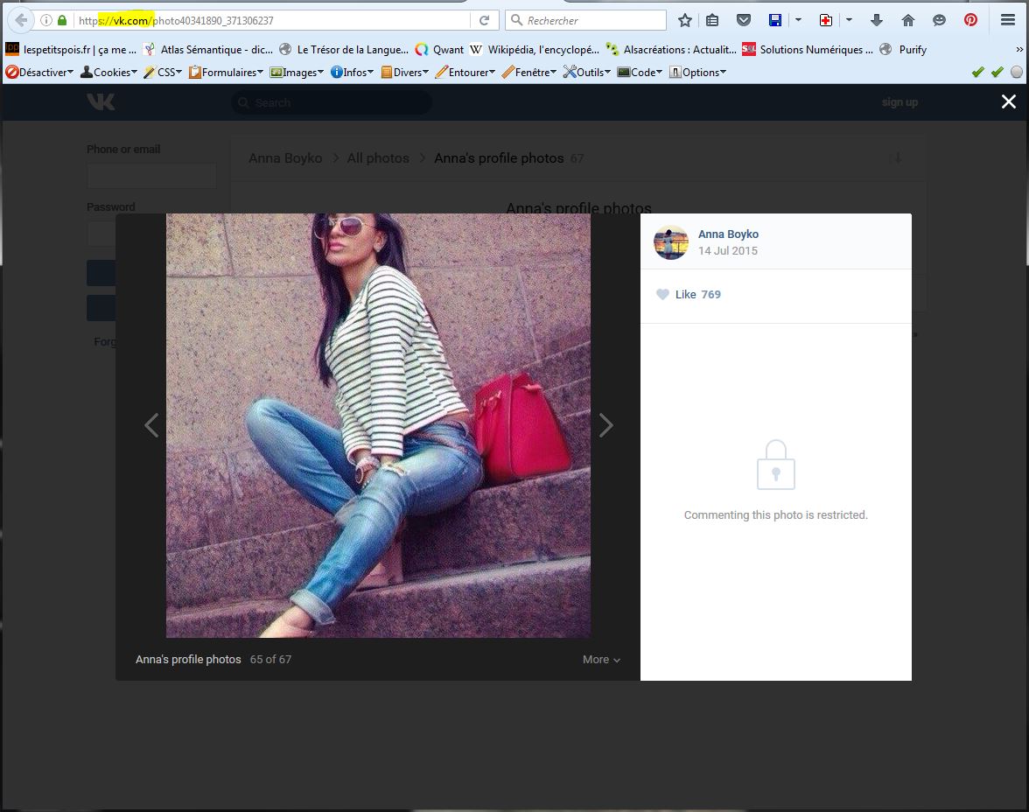Go to next photo with right arrow

pyautogui.click(x=605, y=425)
